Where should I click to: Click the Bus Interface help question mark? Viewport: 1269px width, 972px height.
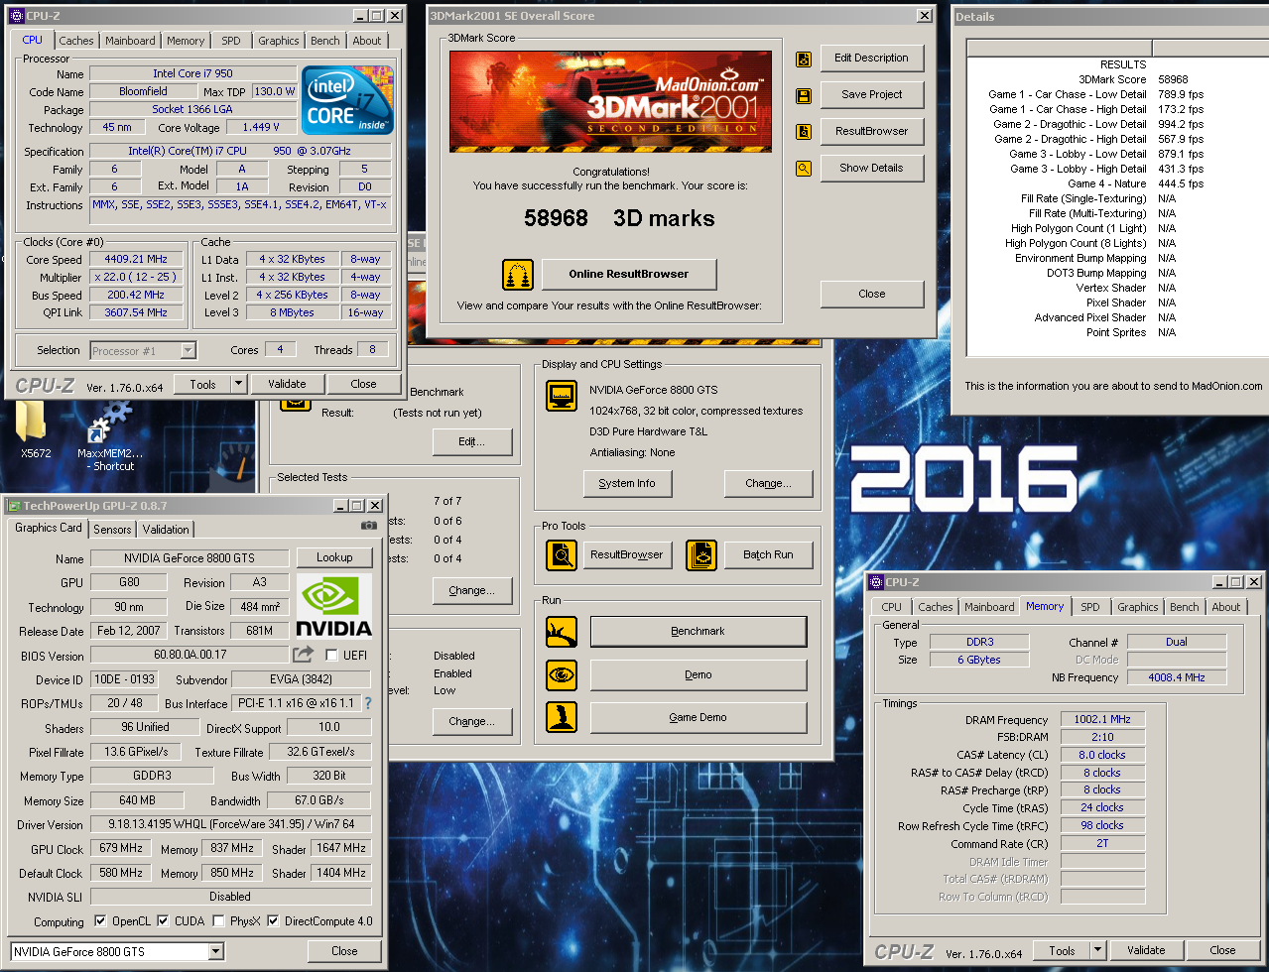tap(368, 703)
